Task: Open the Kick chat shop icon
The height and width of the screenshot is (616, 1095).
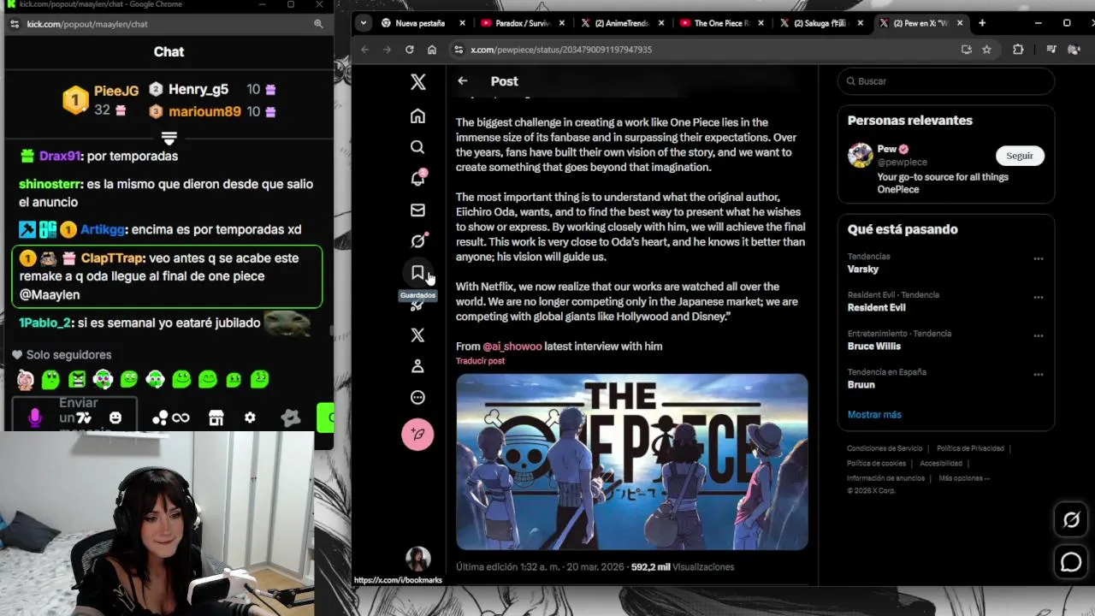Action: point(216,418)
